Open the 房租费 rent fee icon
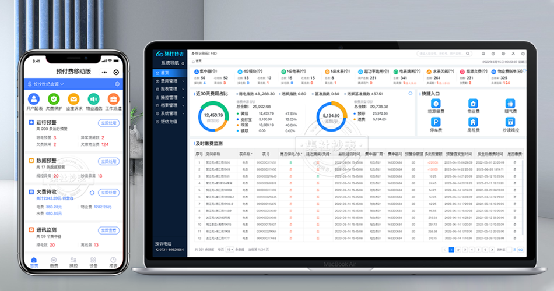This screenshot has width=554, height=291. [x=473, y=122]
